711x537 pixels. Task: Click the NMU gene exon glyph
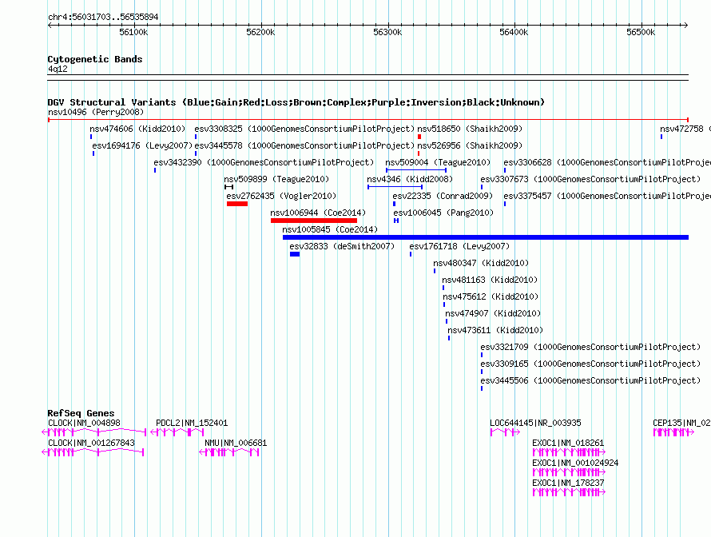[229, 452]
